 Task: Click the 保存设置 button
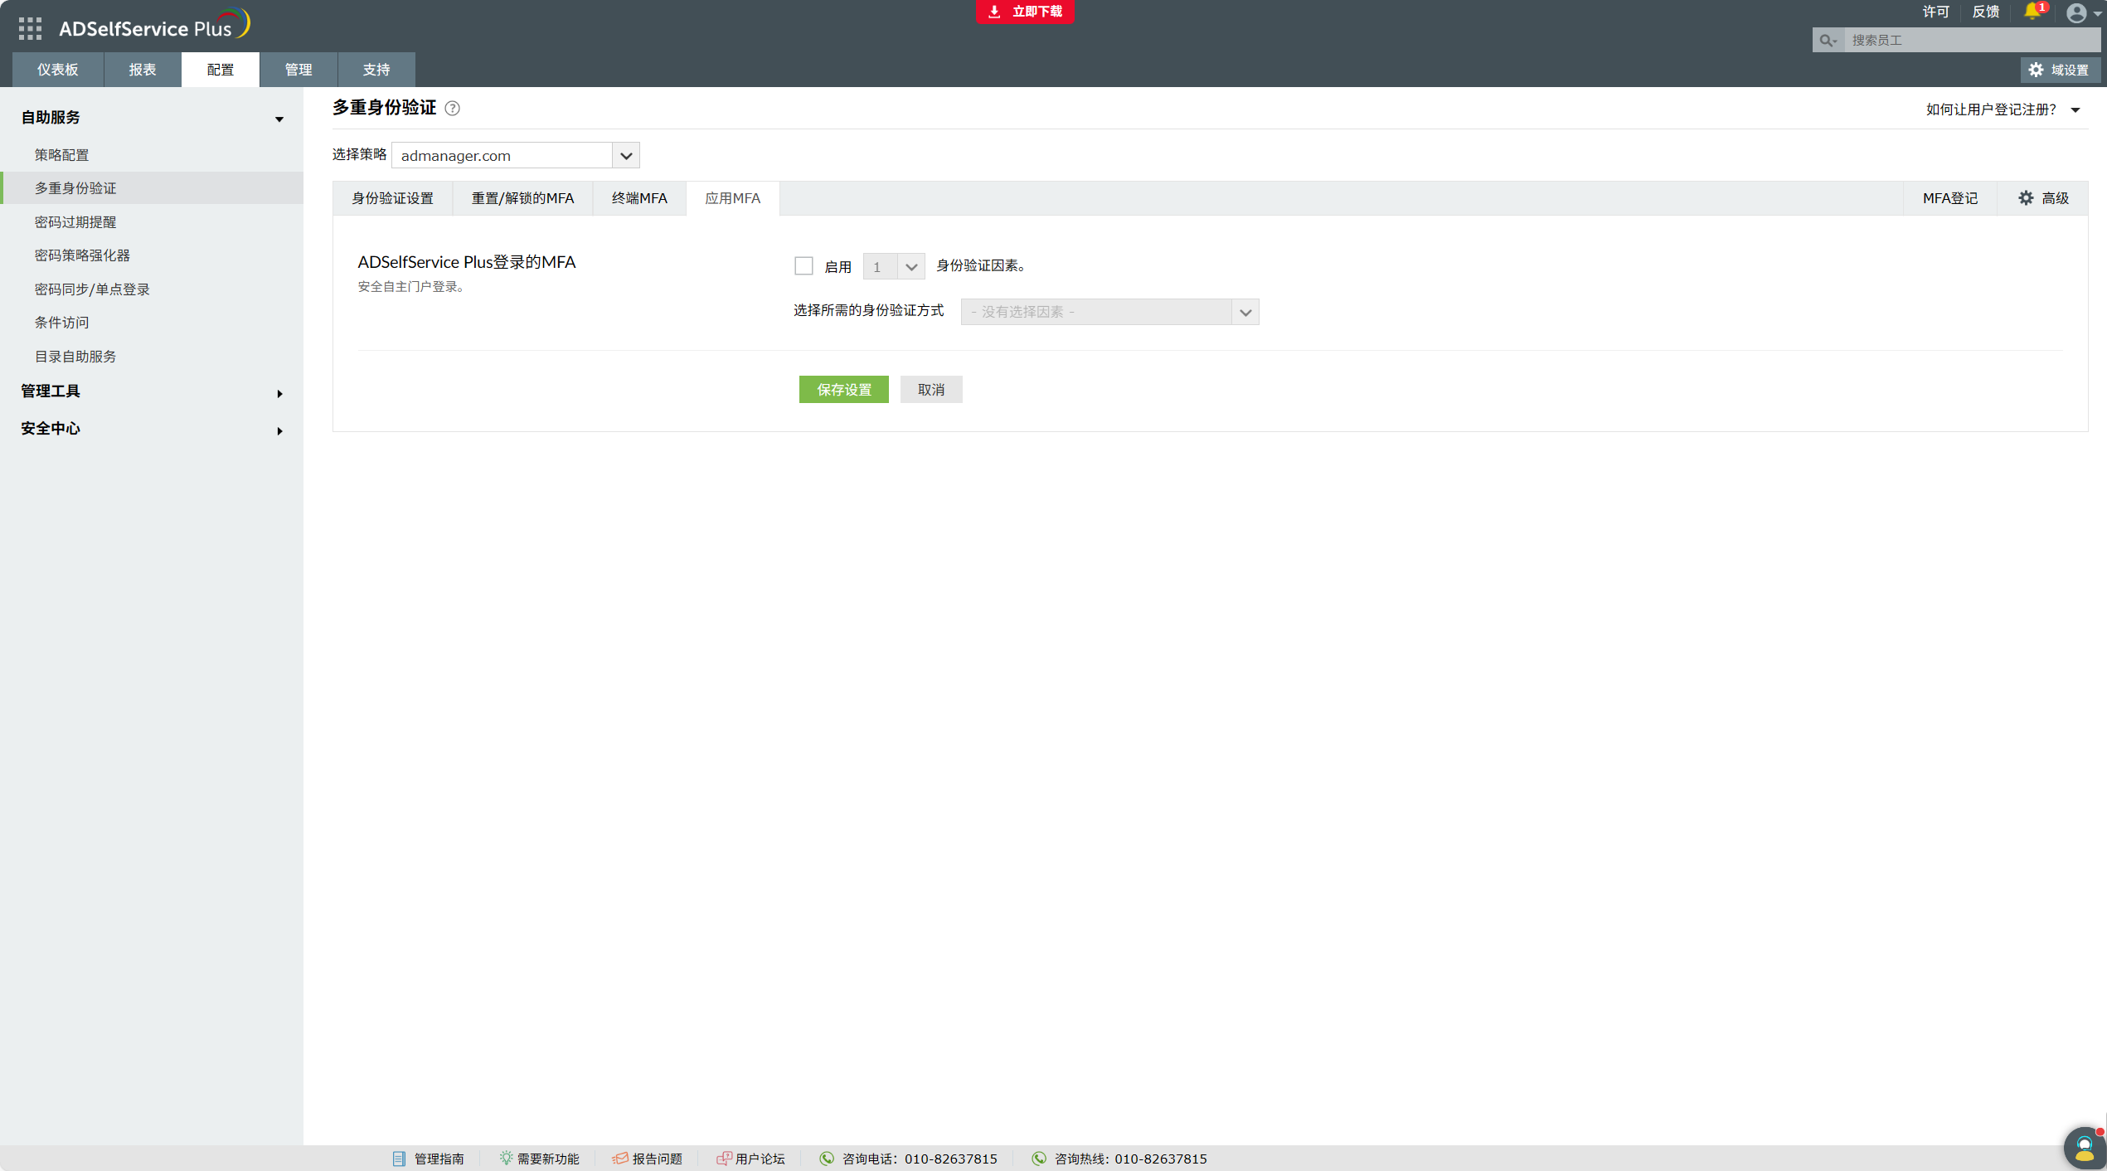843,390
